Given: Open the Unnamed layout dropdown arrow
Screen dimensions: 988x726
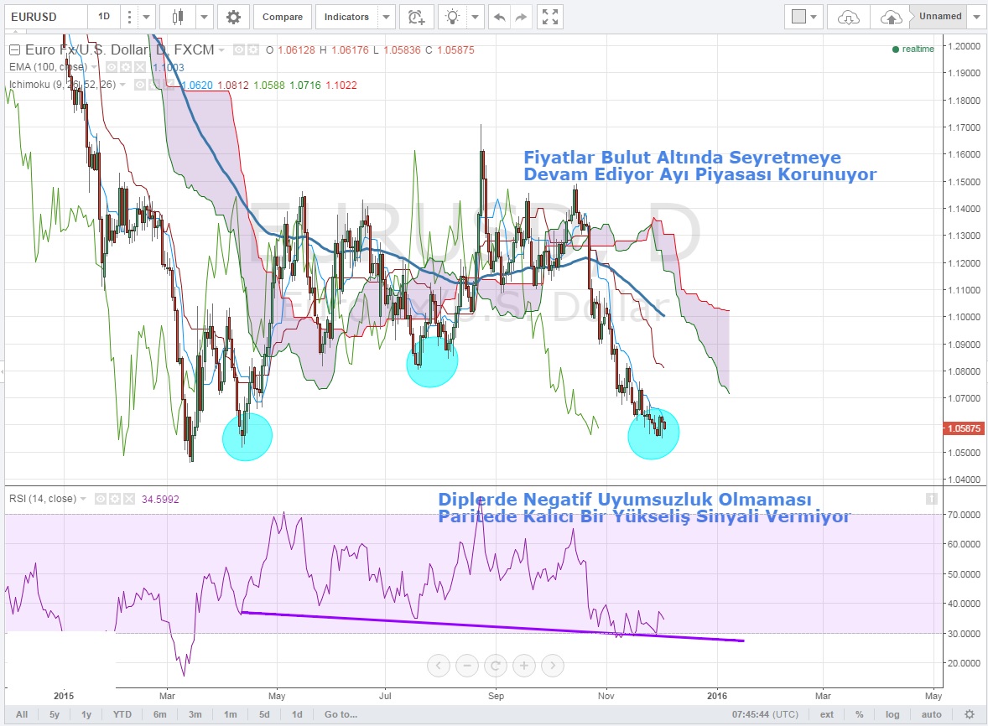Looking at the screenshot, I should (x=977, y=17).
